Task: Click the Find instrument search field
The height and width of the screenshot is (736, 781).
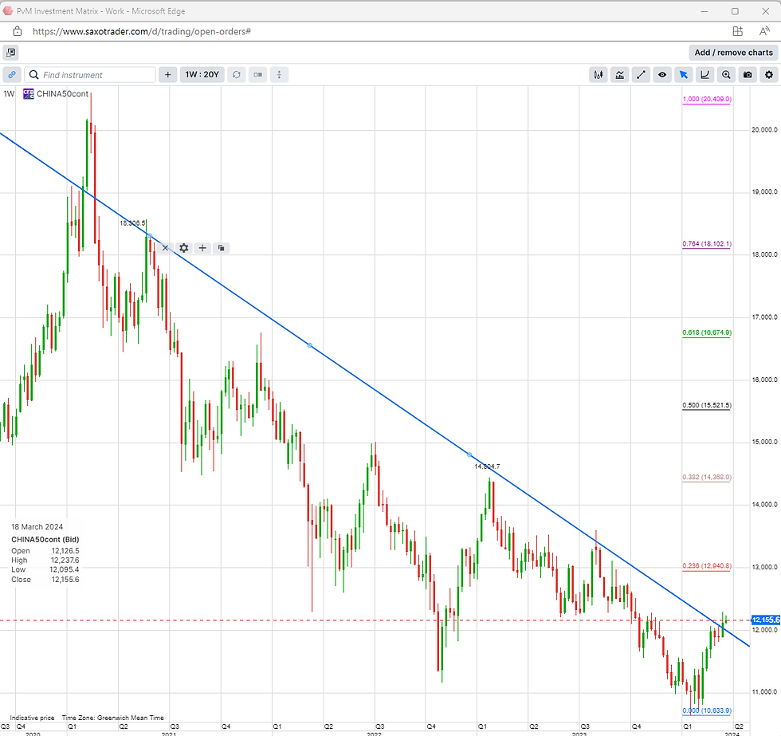Action: point(90,75)
